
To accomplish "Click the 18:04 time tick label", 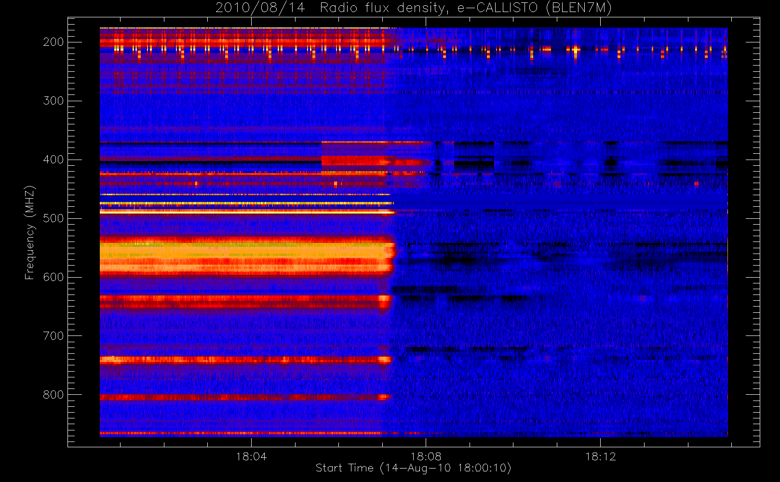I will [251, 456].
